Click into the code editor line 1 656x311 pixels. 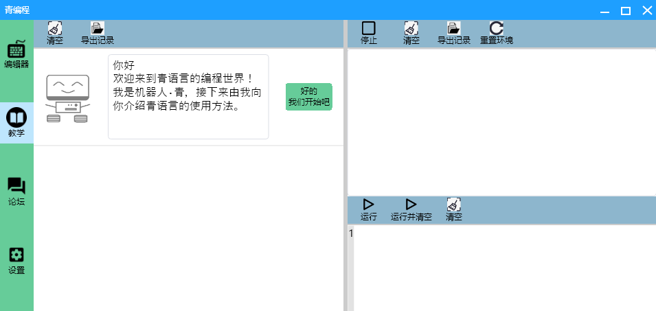click(501, 234)
